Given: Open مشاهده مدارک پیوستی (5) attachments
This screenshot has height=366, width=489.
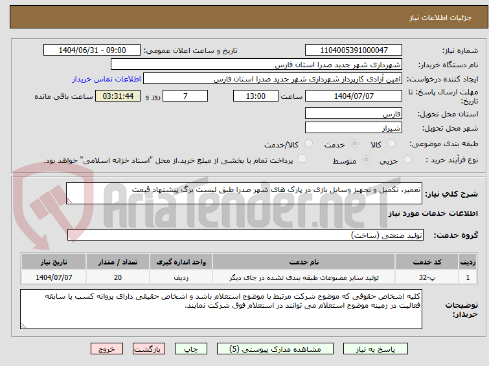Looking at the screenshot, I should click(x=275, y=349).
